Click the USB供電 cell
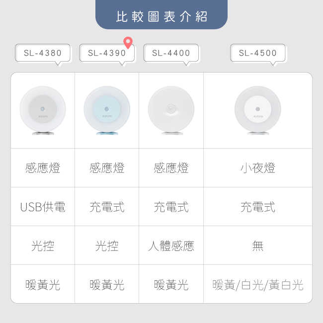This screenshot has width=323, height=323. pyautogui.click(x=43, y=207)
